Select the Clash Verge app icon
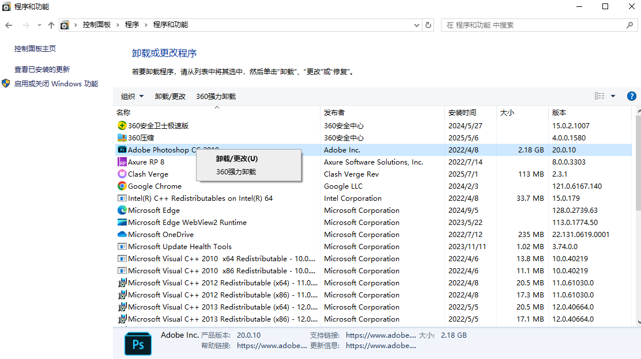This screenshot has width=641, height=359. coord(122,174)
